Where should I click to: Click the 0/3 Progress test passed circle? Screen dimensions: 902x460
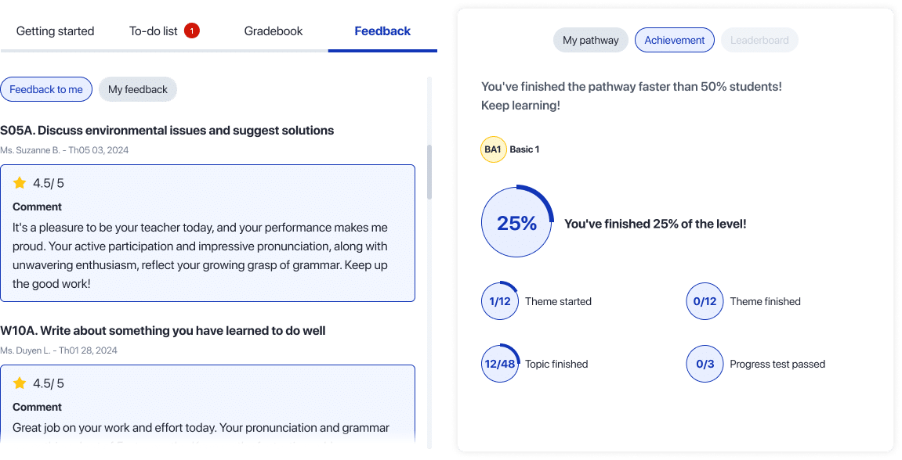(705, 364)
